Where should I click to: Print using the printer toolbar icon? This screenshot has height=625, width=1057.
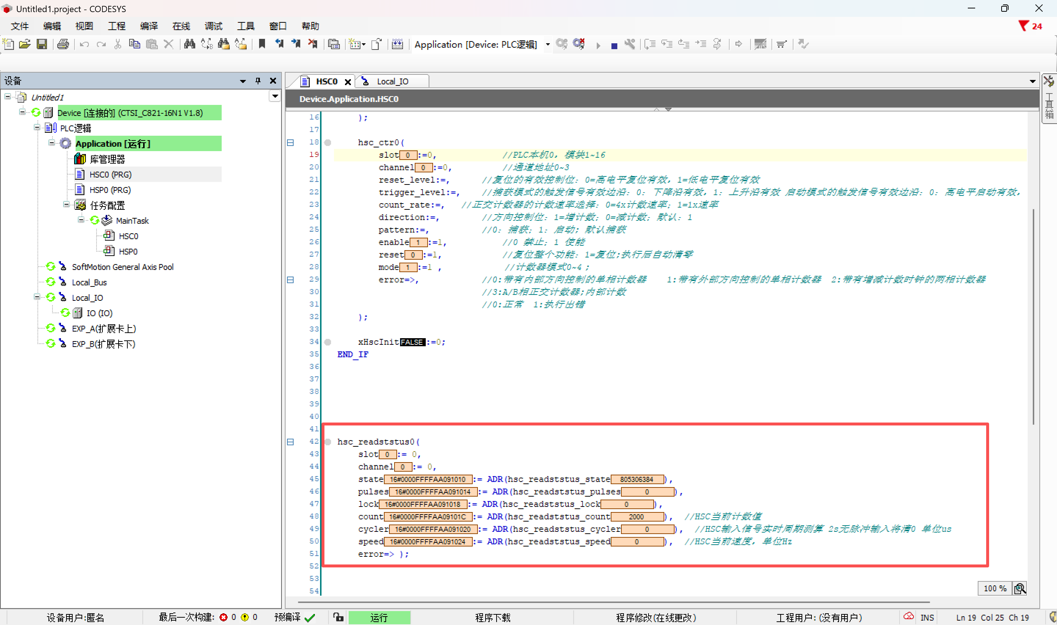click(x=63, y=44)
